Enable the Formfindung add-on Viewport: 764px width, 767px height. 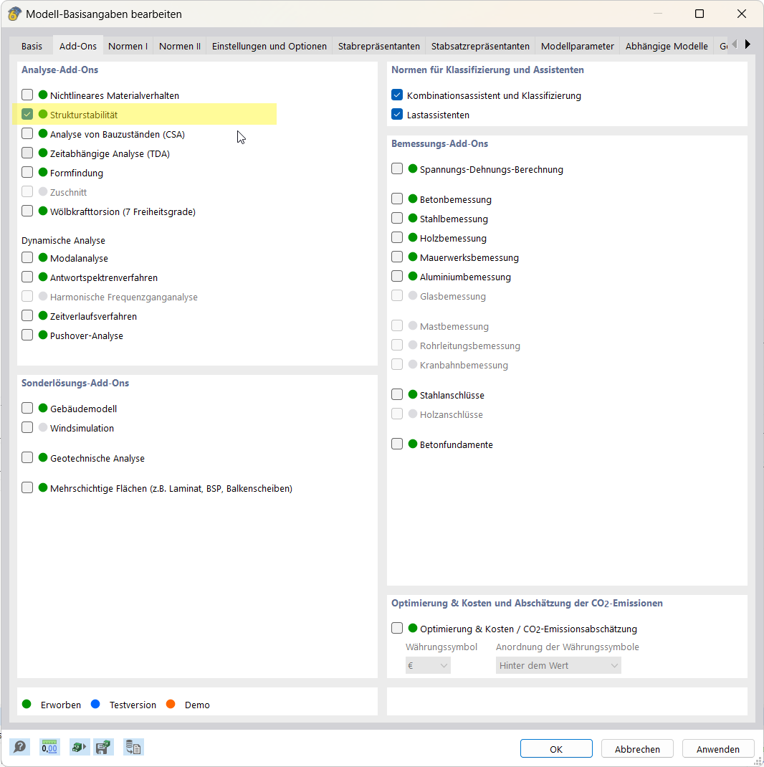tap(27, 172)
